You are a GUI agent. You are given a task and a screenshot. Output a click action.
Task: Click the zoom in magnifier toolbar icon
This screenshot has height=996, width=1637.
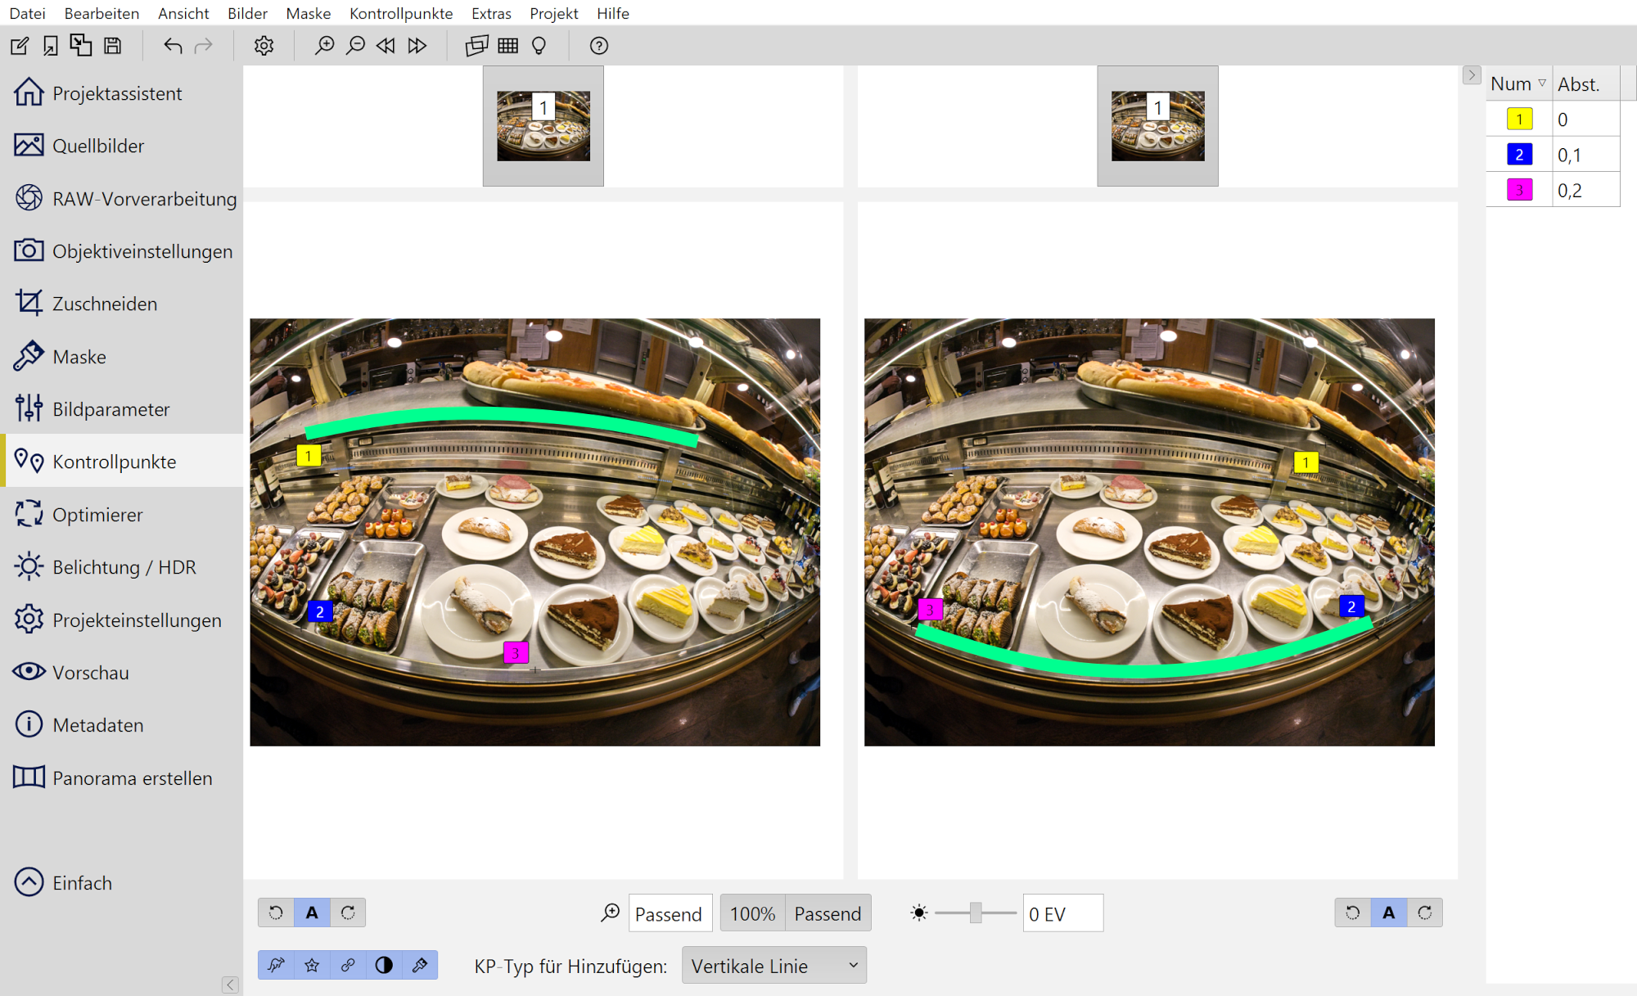[324, 46]
